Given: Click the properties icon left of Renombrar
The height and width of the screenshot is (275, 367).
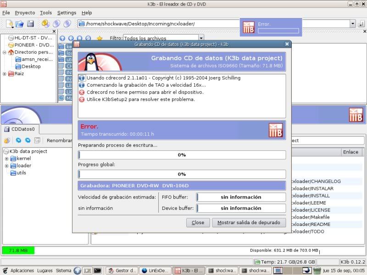Looking at the screenshot, I should 37,140.
